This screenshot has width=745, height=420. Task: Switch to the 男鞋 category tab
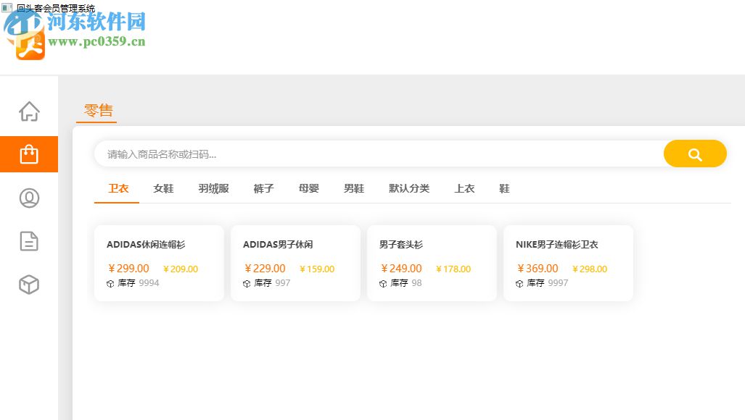tap(353, 188)
